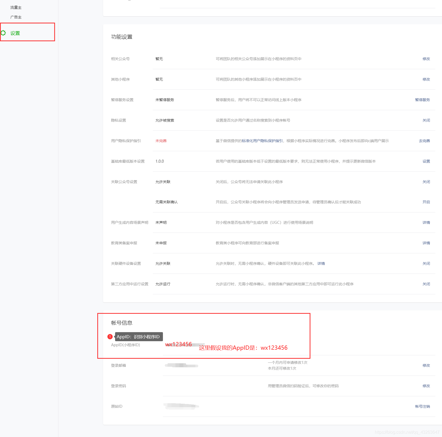Select the 1.0.0 version value

[x=160, y=161]
